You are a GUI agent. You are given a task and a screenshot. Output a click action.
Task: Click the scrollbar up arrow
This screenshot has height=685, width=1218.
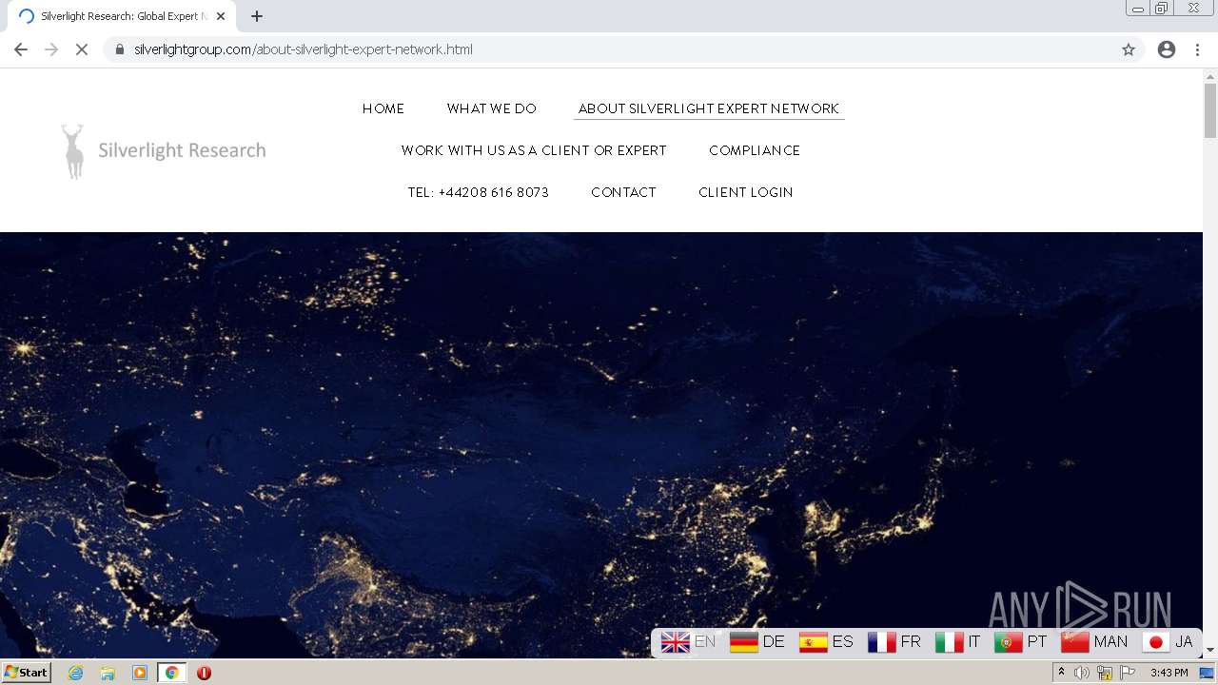pyautogui.click(x=1210, y=75)
